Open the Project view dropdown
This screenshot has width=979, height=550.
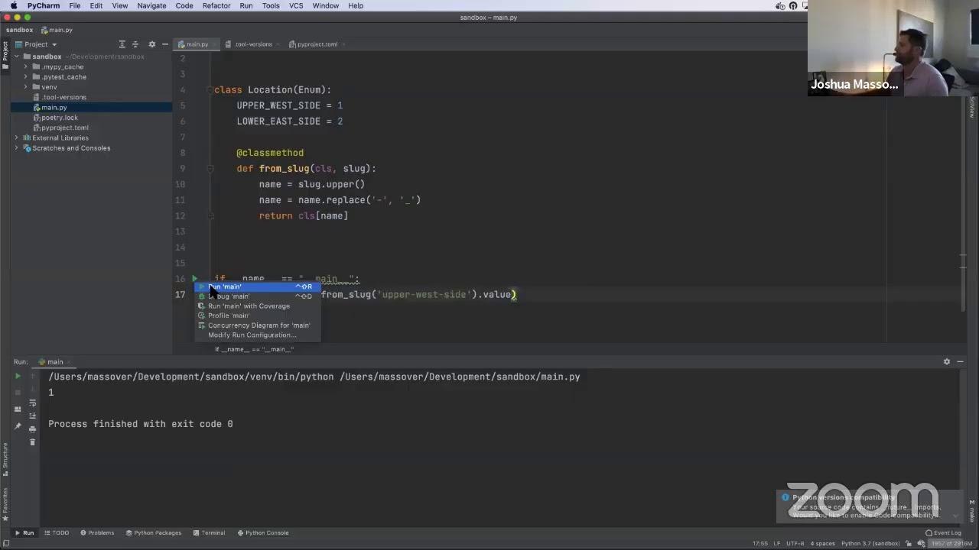tap(35, 44)
